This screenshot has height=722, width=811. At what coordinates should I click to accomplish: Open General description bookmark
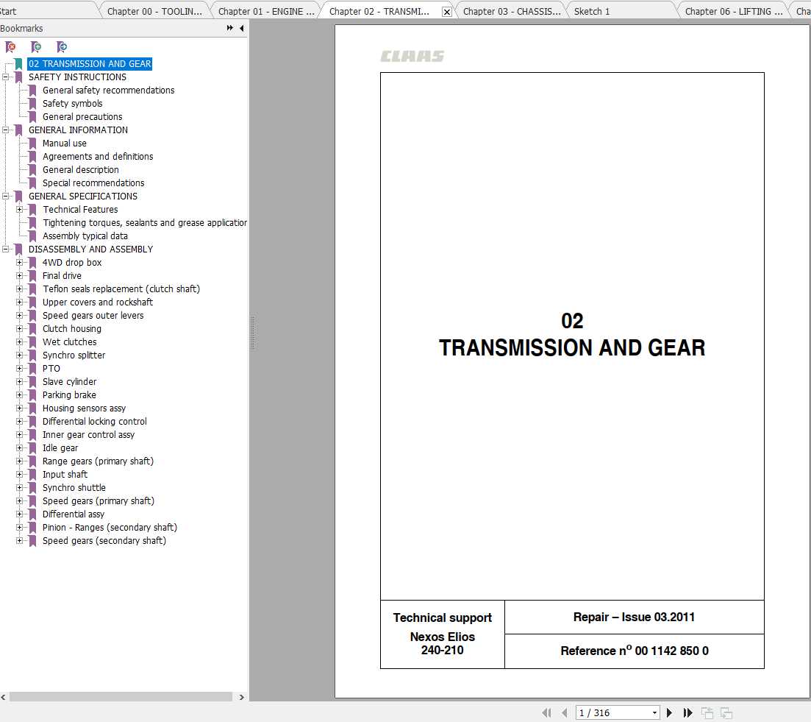pos(80,170)
